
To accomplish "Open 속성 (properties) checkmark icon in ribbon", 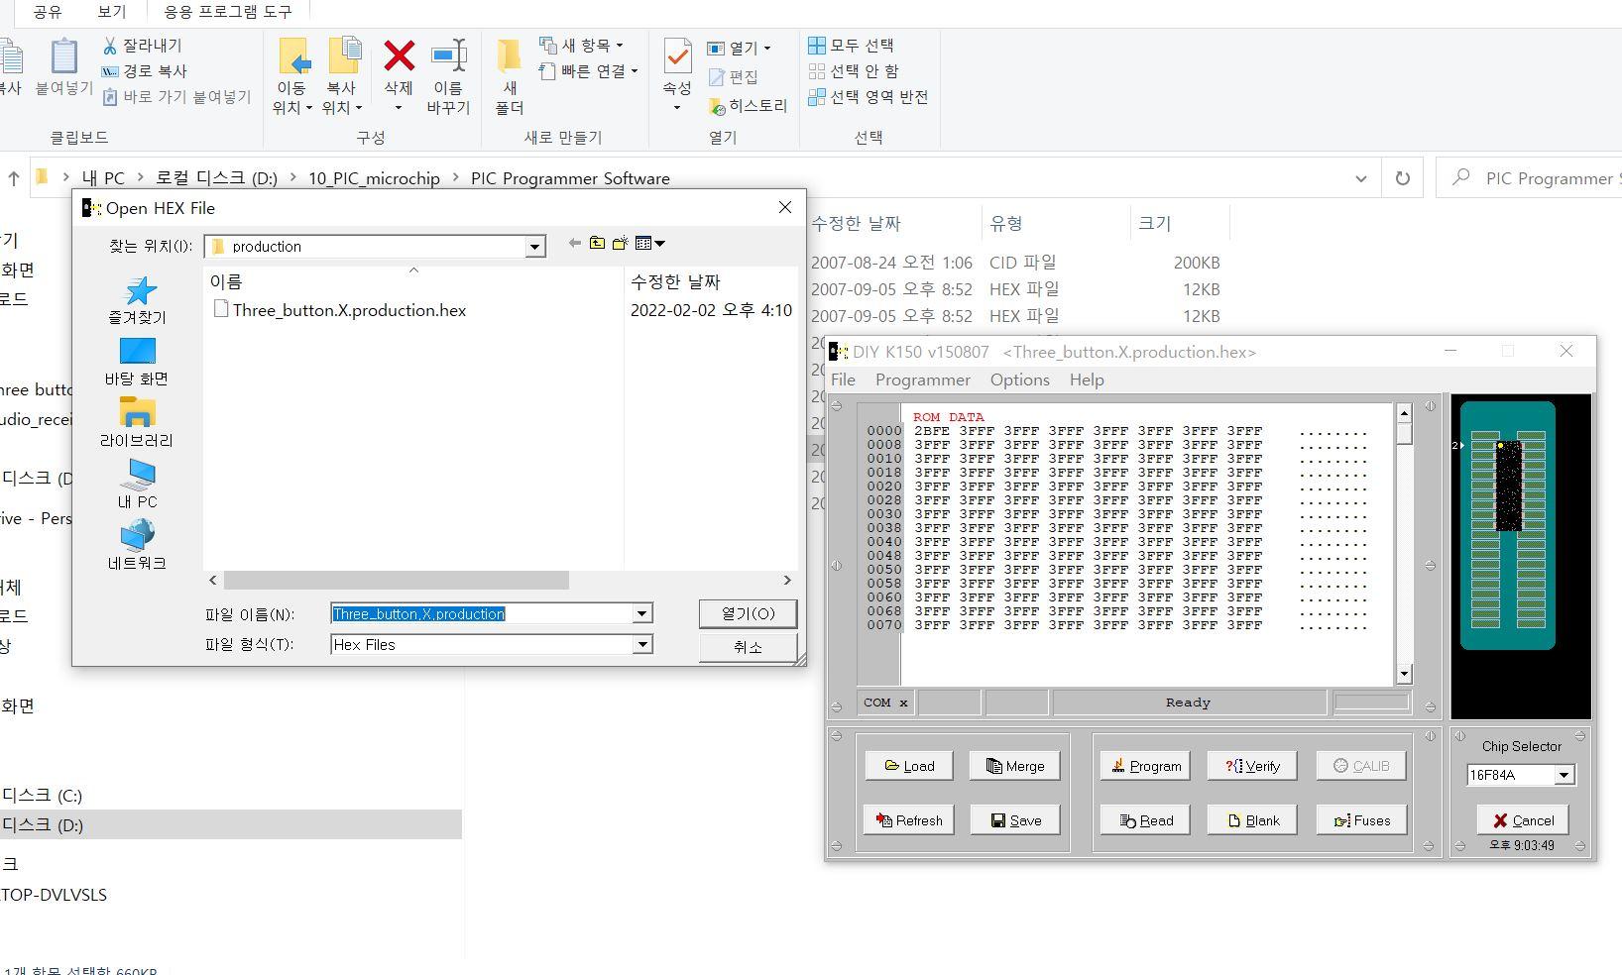I will pyautogui.click(x=677, y=56).
